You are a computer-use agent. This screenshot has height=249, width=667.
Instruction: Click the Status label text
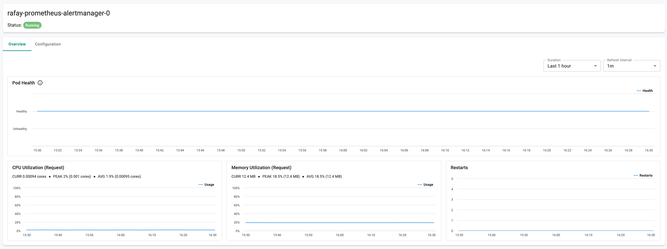15,25
